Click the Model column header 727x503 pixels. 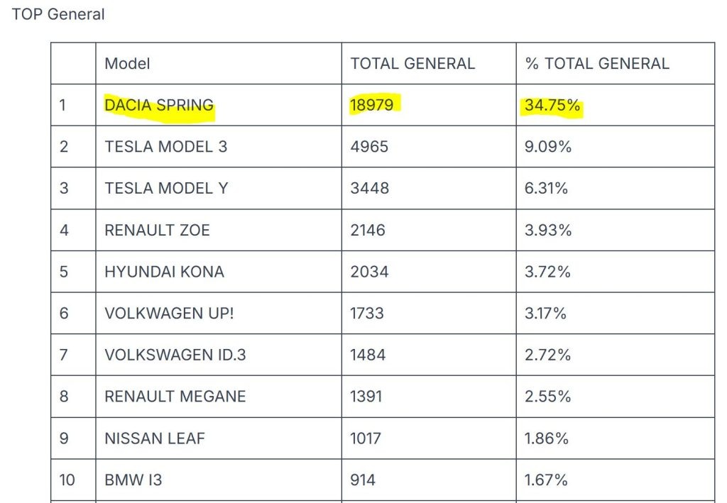(128, 63)
